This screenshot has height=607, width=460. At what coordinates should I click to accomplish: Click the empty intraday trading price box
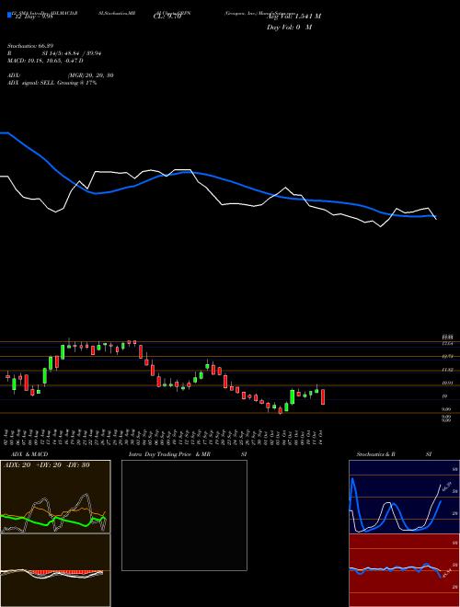184,515
